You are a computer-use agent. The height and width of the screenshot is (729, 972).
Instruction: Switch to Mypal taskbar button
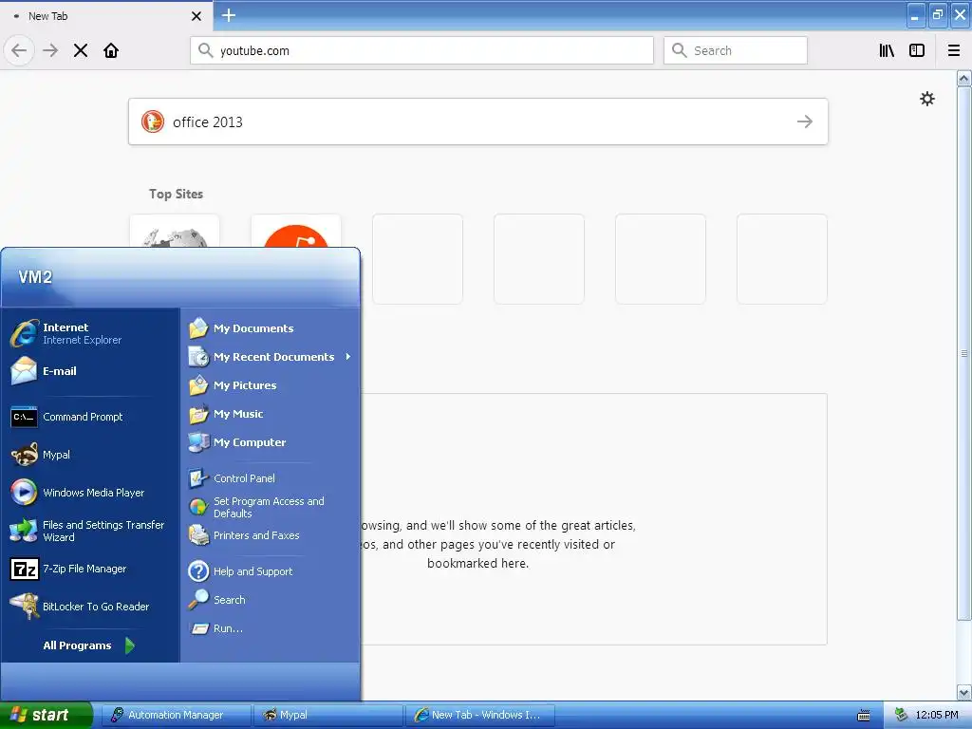(327, 715)
